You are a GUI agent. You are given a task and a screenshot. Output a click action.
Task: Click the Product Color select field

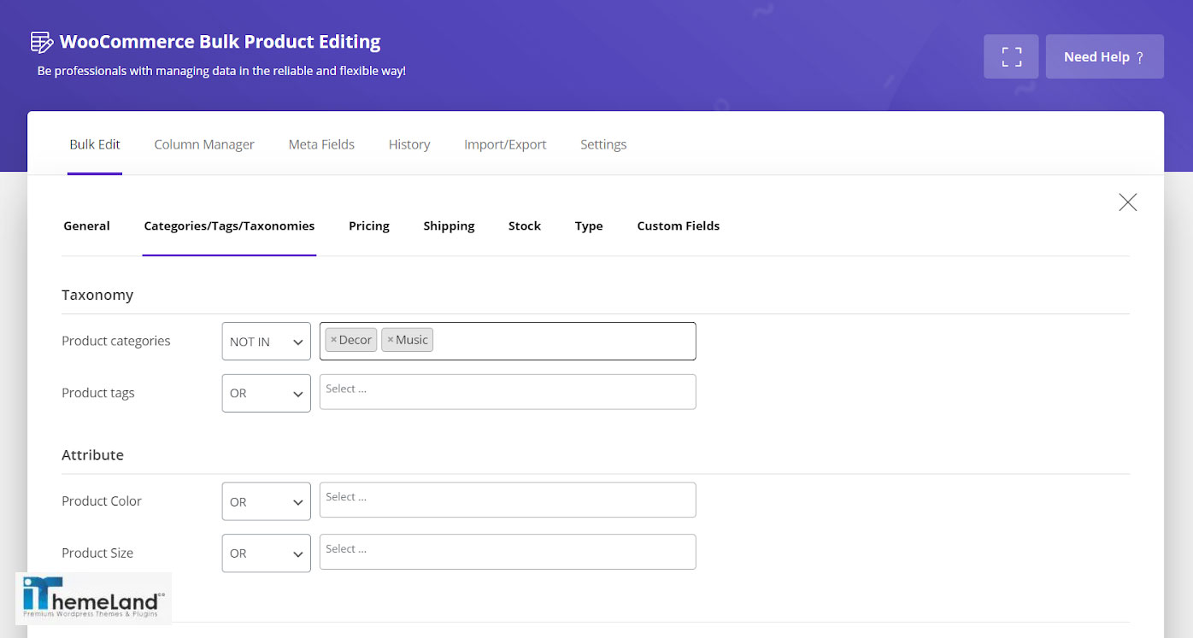[508, 500]
